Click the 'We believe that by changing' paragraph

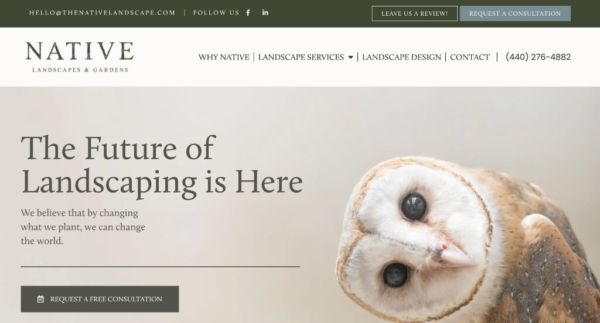coord(83,226)
